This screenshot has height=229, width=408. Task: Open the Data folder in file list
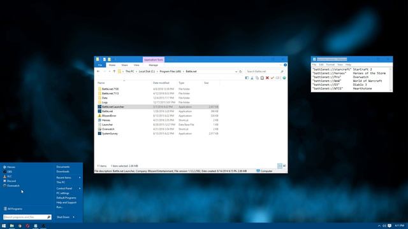click(105, 98)
